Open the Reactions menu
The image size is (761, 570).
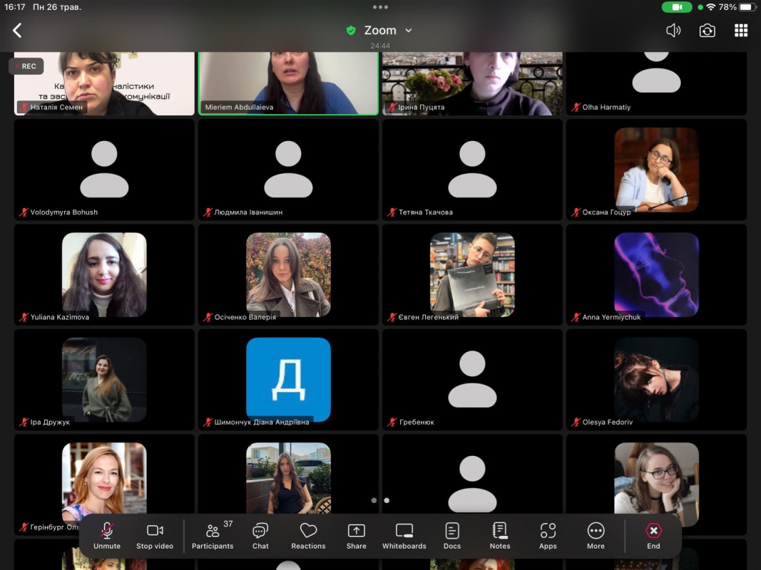308,536
